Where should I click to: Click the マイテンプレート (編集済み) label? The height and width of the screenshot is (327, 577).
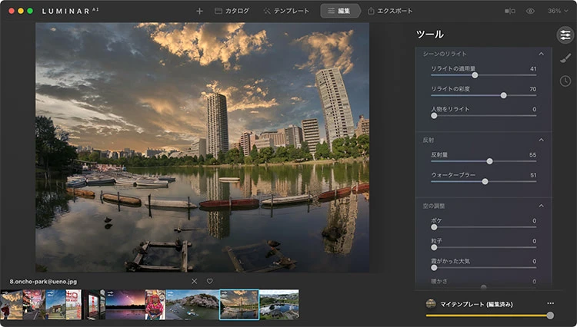(x=476, y=304)
